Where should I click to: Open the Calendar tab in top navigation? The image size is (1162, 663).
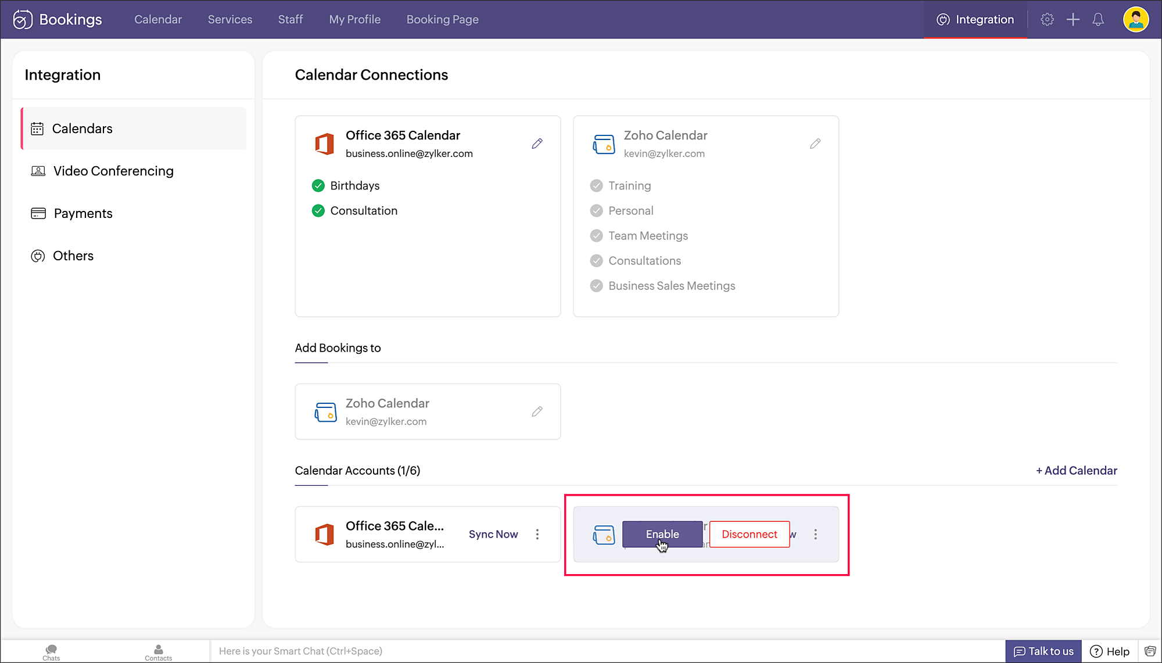click(x=158, y=19)
